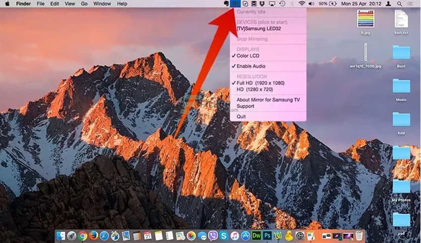Screen dimensions: 421x243
Task: Open Messages chat bubble in Dock
Action: pyautogui.click(x=202, y=236)
